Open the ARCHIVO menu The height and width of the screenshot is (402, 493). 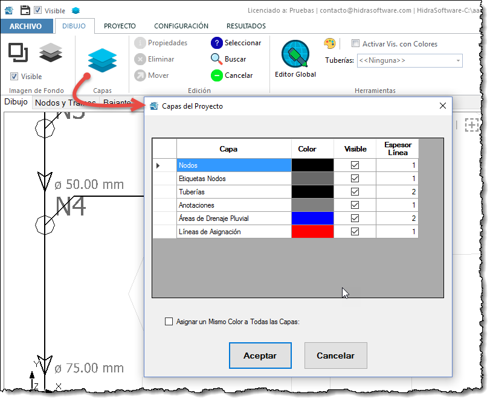pyautogui.click(x=25, y=26)
